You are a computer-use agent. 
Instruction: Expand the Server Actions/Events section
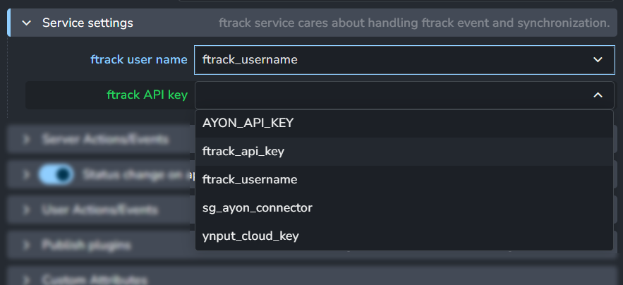point(27,140)
